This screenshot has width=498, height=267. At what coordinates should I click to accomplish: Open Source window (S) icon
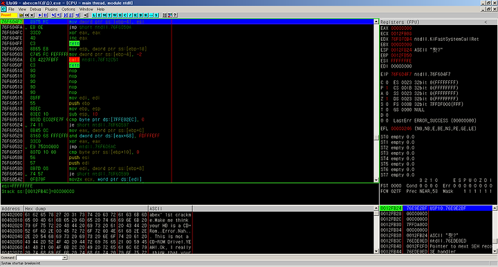156,15
